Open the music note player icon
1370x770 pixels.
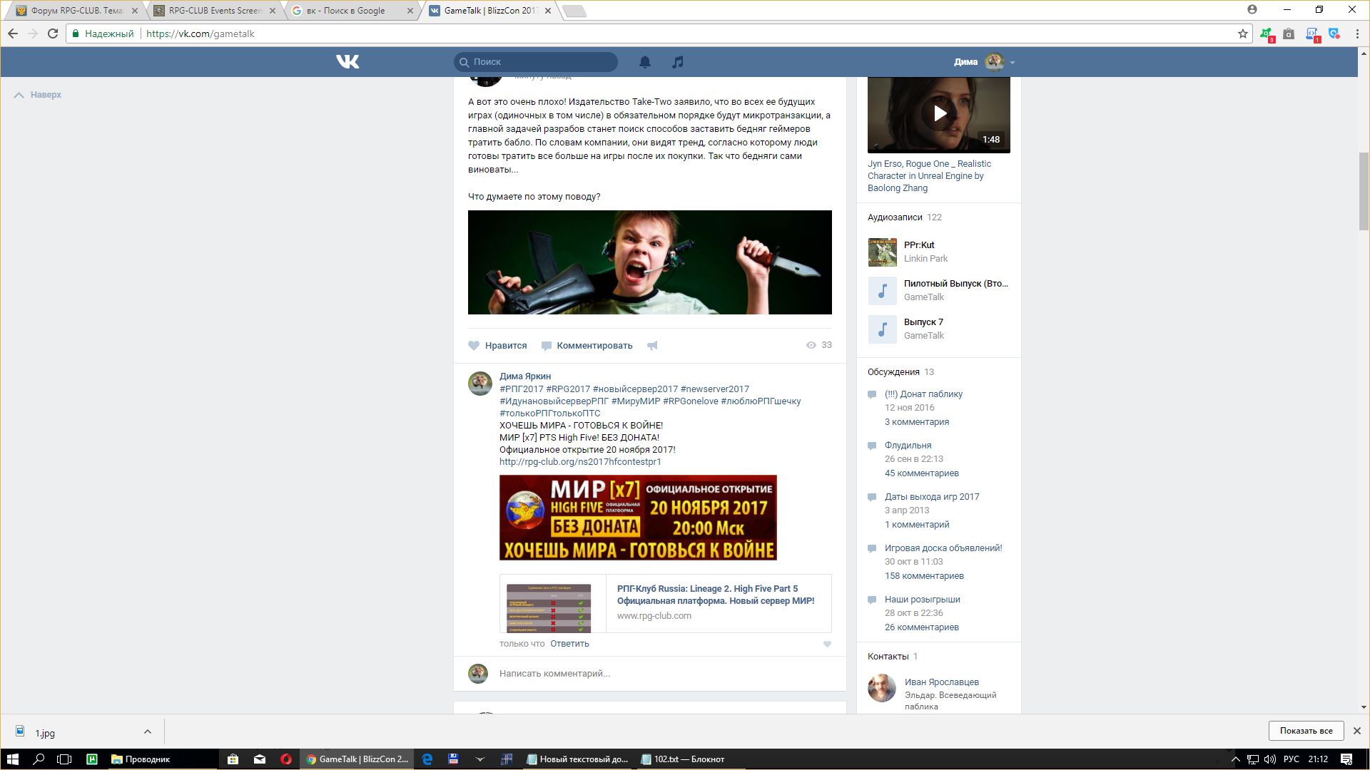click(678, 62)
